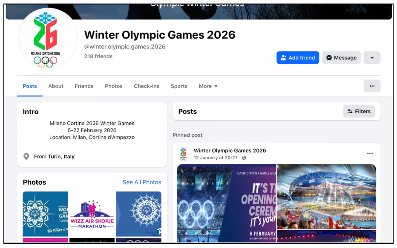Open the posts Filters options
Screen dimensions: 397x248
[x=359, y=111]
